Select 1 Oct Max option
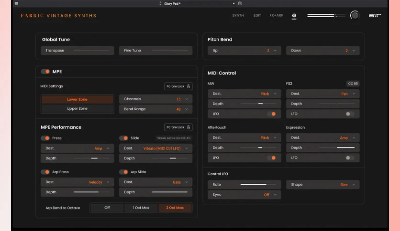The height and width of the screenshot is (231, 400). 141,208
